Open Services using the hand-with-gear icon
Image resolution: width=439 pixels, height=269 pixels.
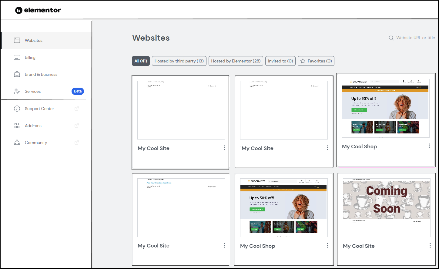pyautogui.click(x=17, y=91)
